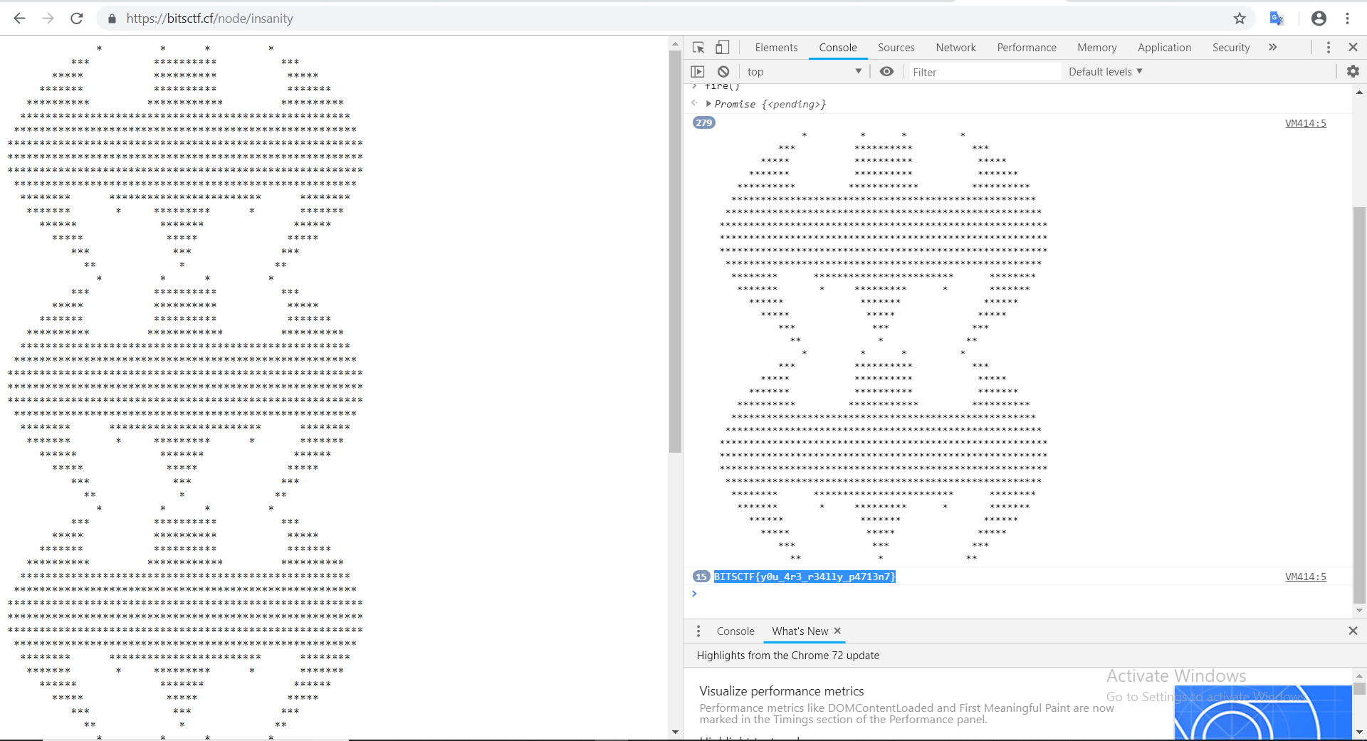1367x741 pixels.
Task: Go back to previous page
Action: point(19,19)
